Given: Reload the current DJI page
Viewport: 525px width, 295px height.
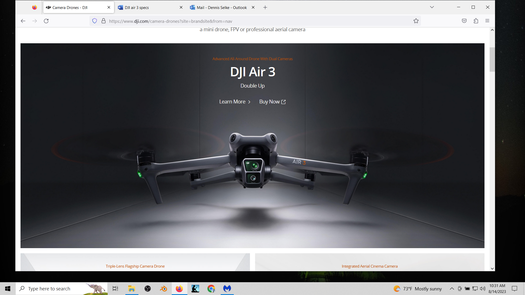Looking at the screenshot, I should 46,21.
